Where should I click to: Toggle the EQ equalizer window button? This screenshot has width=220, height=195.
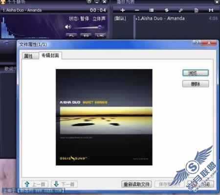pos(86,35)
